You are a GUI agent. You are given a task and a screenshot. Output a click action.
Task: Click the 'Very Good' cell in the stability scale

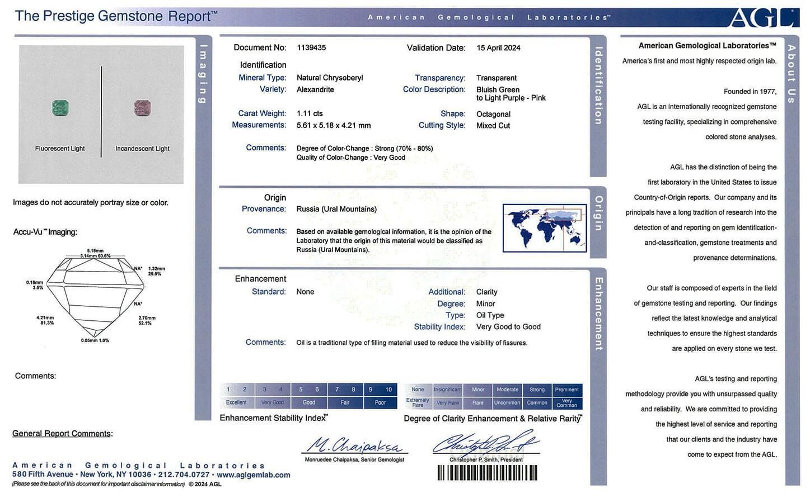pos(273,403)
